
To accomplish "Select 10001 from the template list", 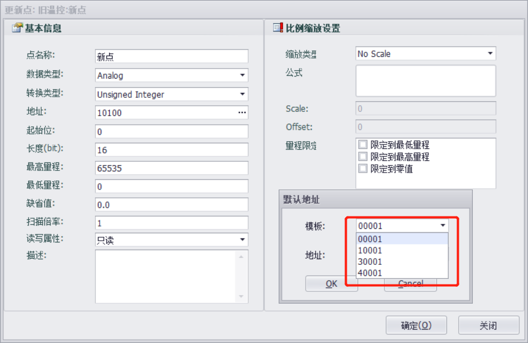I will (370, 251).
